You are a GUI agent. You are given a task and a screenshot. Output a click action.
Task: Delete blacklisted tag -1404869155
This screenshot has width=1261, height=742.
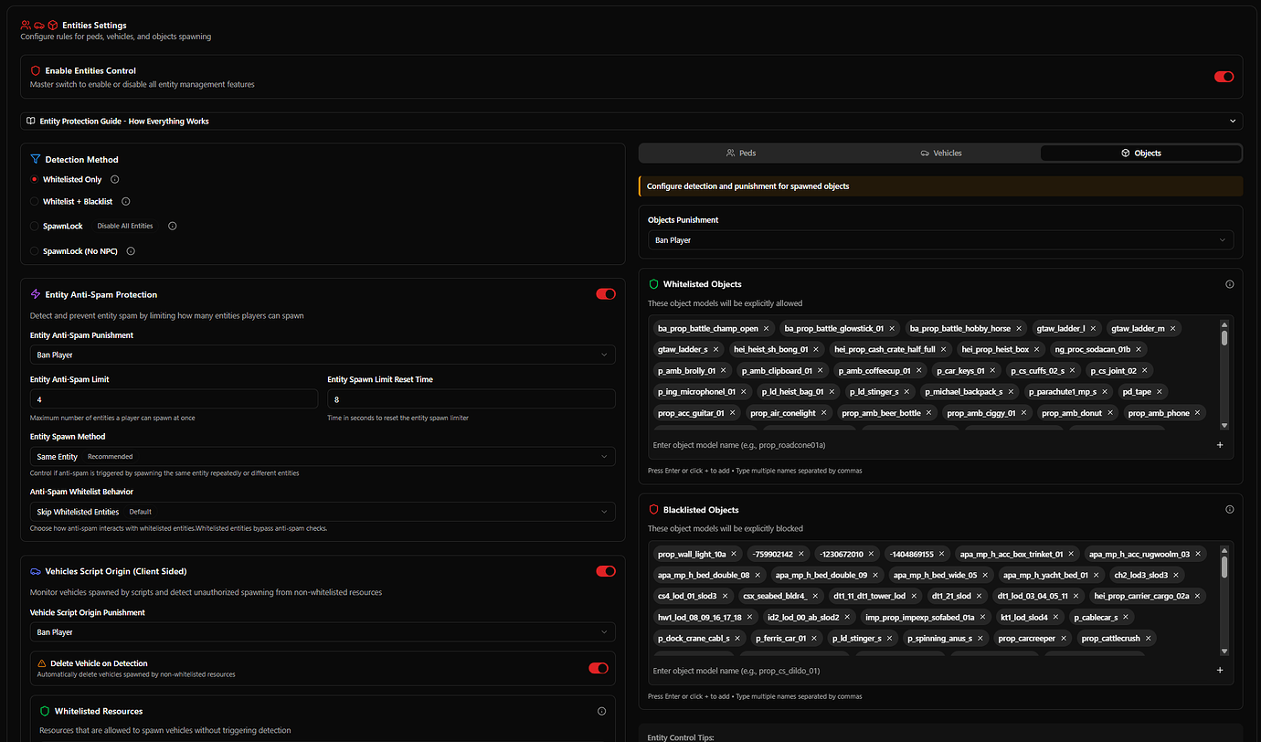[941, 554]
